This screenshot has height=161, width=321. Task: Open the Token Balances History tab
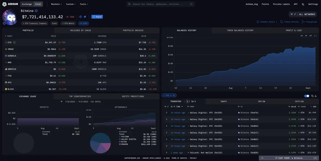240,30
